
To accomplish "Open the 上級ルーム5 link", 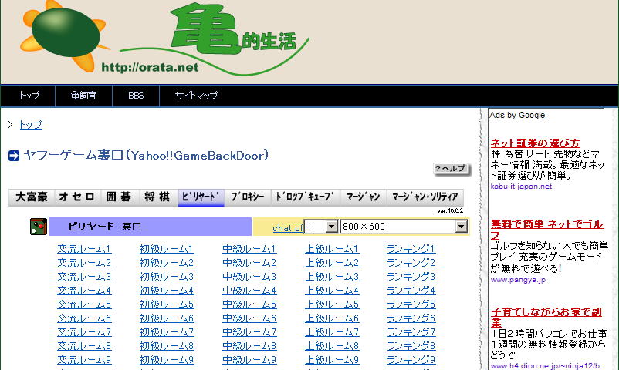I will click(332, 304).
